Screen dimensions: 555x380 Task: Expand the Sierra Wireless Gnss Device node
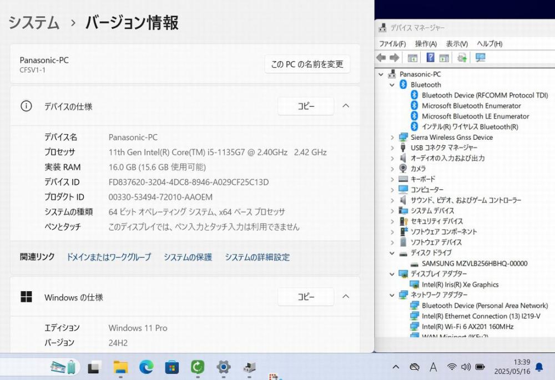(392, 137)
